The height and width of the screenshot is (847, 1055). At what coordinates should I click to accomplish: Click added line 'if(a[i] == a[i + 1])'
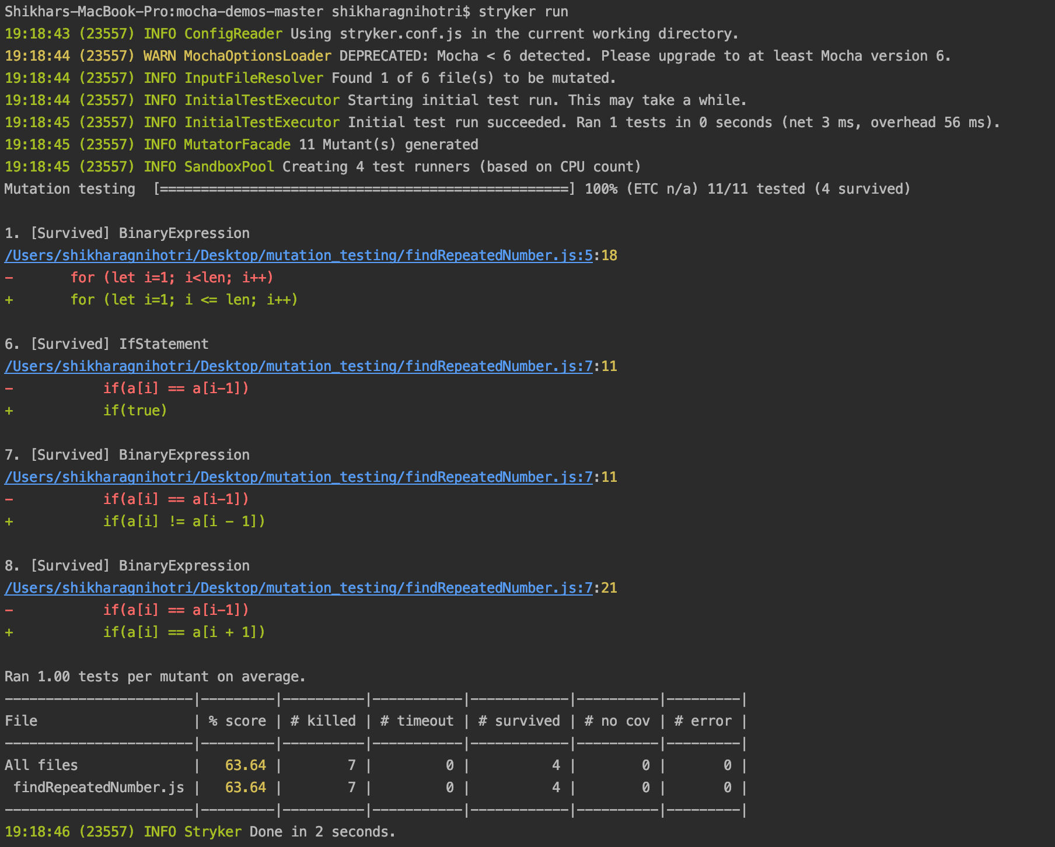click(184, 632)
